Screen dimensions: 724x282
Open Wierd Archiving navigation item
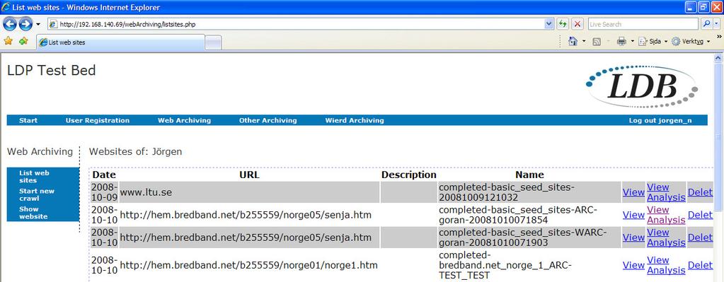[x=355, y=120]
